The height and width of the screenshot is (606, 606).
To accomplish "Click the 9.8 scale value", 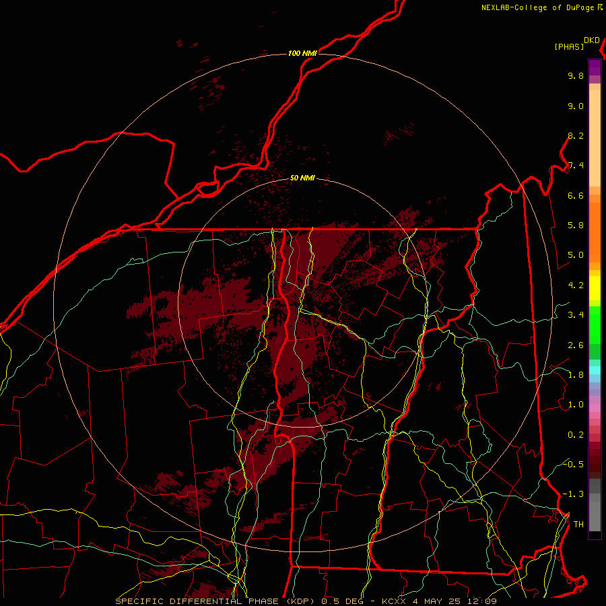I will pos(576,75).
